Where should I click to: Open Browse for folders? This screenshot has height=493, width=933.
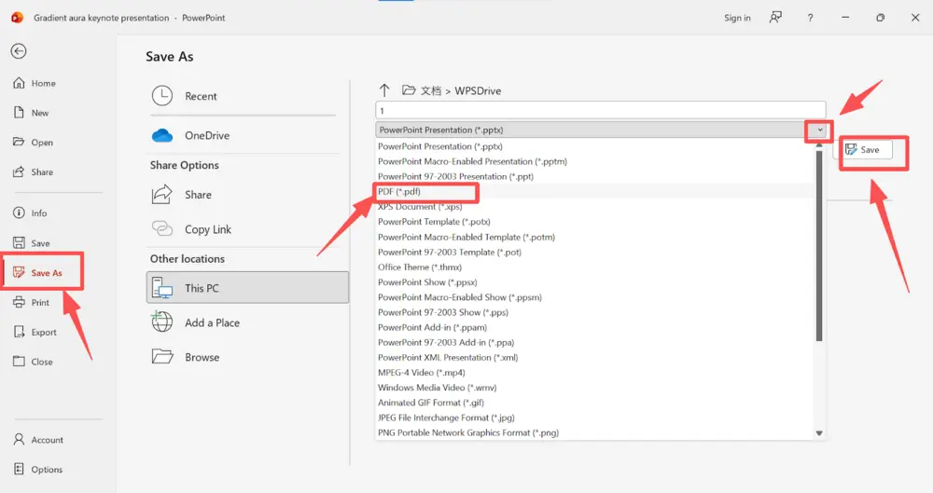point(243,357)
